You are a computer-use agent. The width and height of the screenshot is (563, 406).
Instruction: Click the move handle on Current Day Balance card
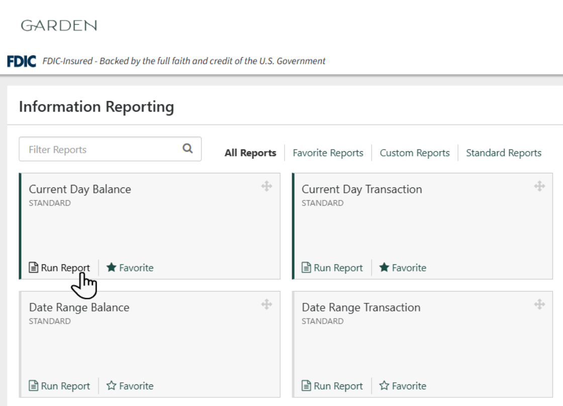[266, 186]
